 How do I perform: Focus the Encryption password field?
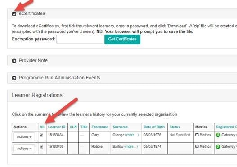pos(80,40)
